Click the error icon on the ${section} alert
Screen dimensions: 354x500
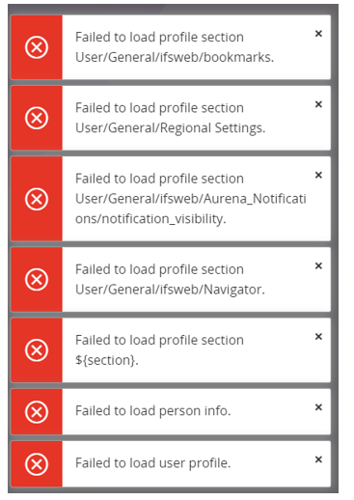point(37,350)
